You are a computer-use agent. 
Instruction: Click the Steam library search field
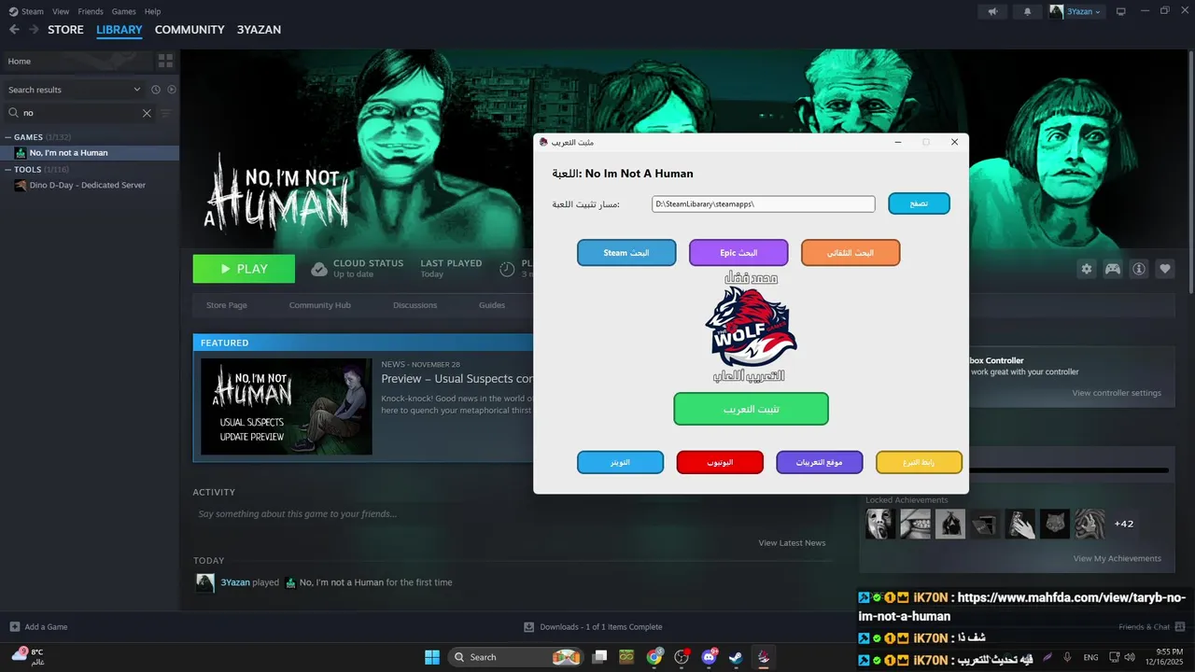click(x=79, y=113)
